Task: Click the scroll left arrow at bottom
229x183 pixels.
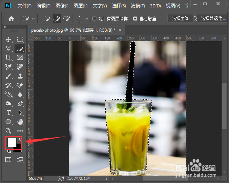Action: [x=113, y=179]
